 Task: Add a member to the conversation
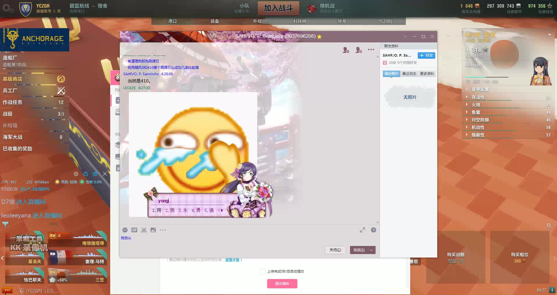click(346, 50)
